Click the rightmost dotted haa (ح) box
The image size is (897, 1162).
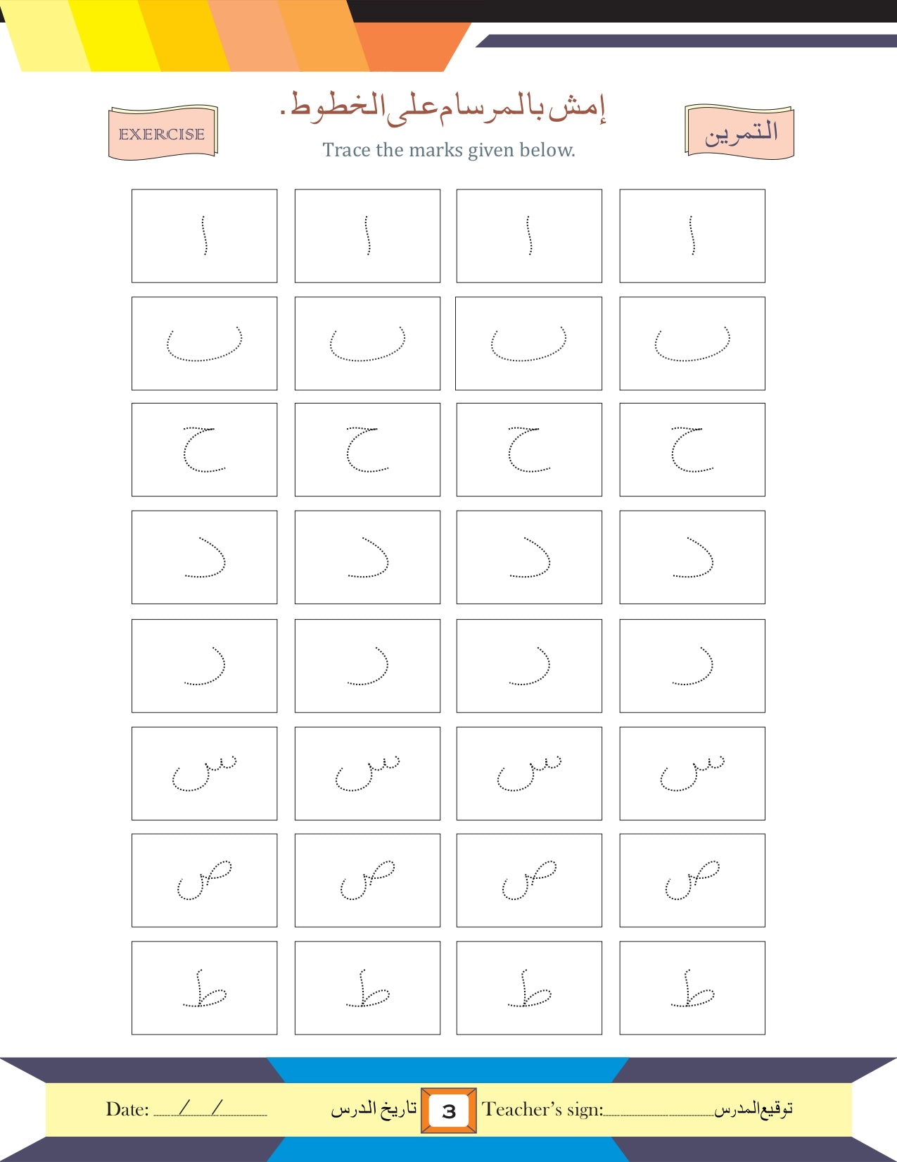(x=692, y=450)
